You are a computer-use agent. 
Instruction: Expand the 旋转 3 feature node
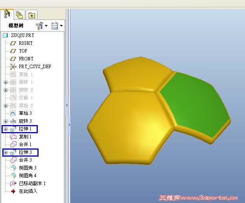5,122
